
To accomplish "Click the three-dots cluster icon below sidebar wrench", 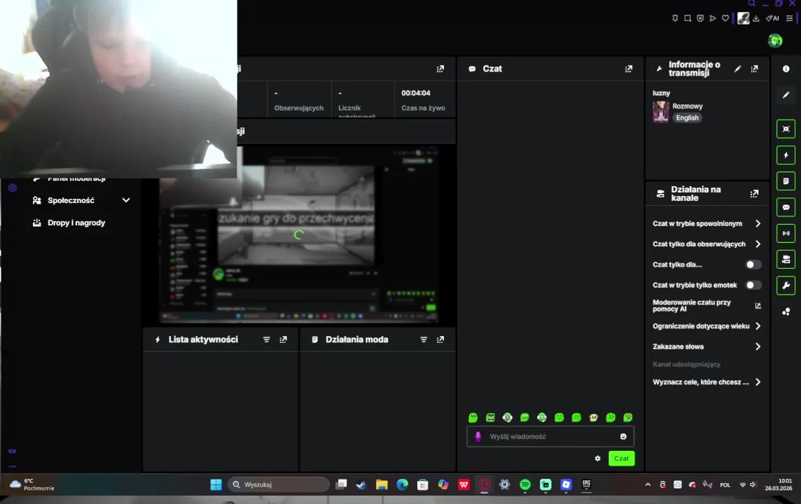I will (x=786, y=311).
